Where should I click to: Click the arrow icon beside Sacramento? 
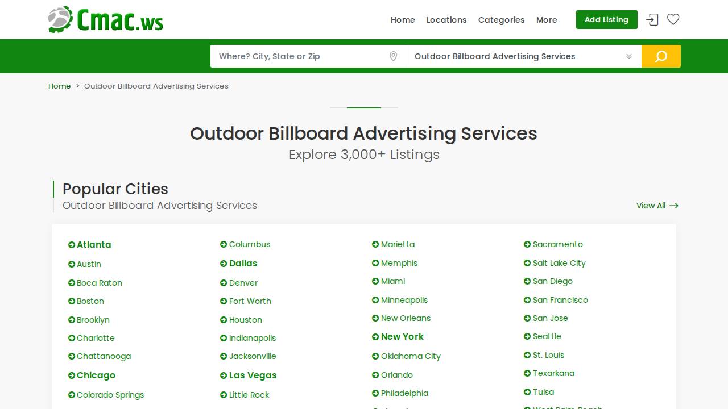[526, 244]
